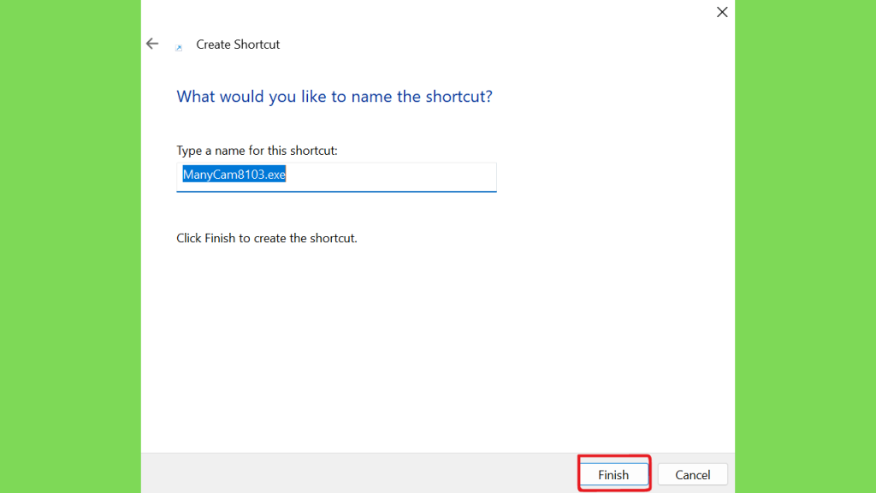This screenshot has height=493, width=876.
Task: Click the "Type a name for this shortcut:" label
Action: [257, 151]
